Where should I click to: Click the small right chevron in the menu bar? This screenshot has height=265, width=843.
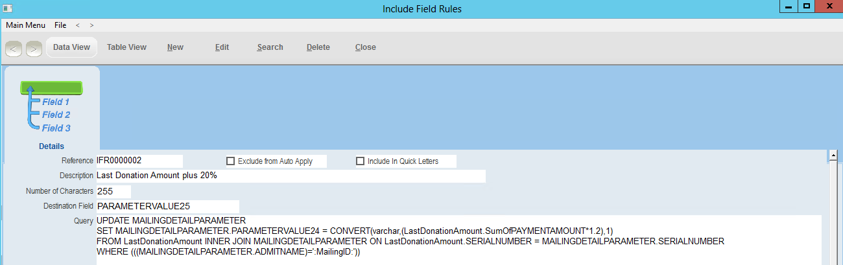click(91, 25)
